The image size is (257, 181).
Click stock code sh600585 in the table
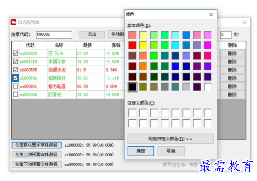tap(28, 70)
